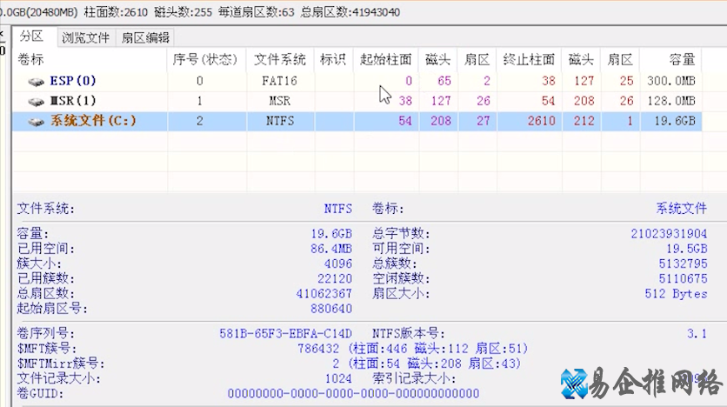The width and height of the screenshot is (727, 407).
Task: Click the 总扇区数 value 41062367
Action: click(x=324, y=293)
